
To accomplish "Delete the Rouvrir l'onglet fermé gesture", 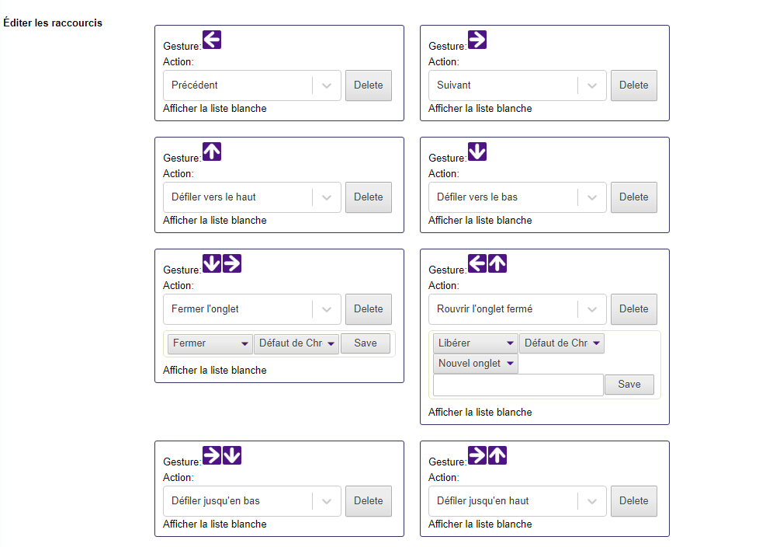I will (633, 309).
